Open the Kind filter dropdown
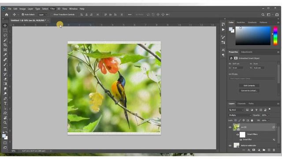This screenshot has width=282, height=159. pos(236,110)
